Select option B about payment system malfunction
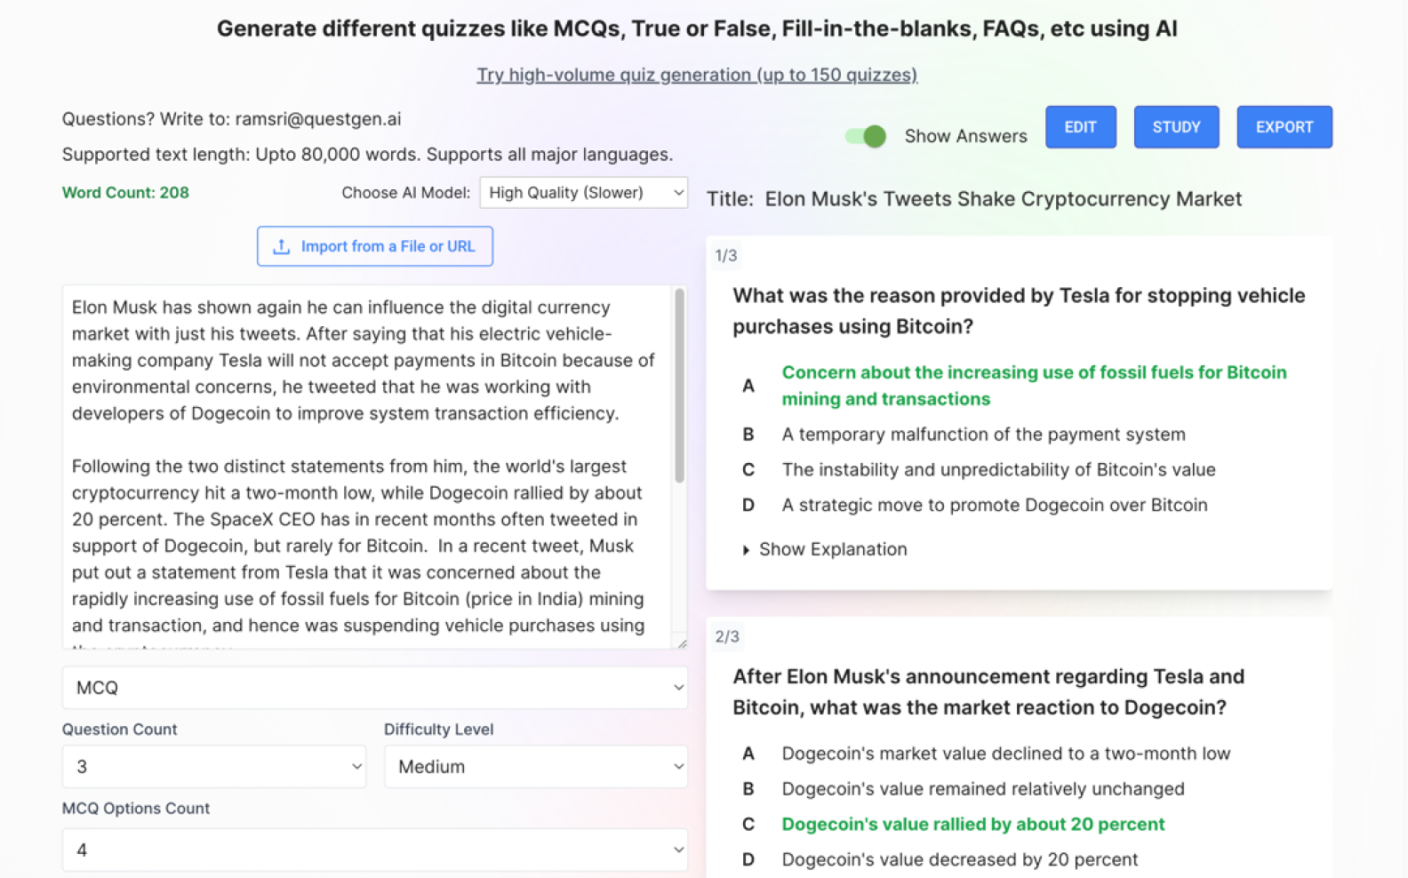The image size is (1408, 878). point(983,435)
